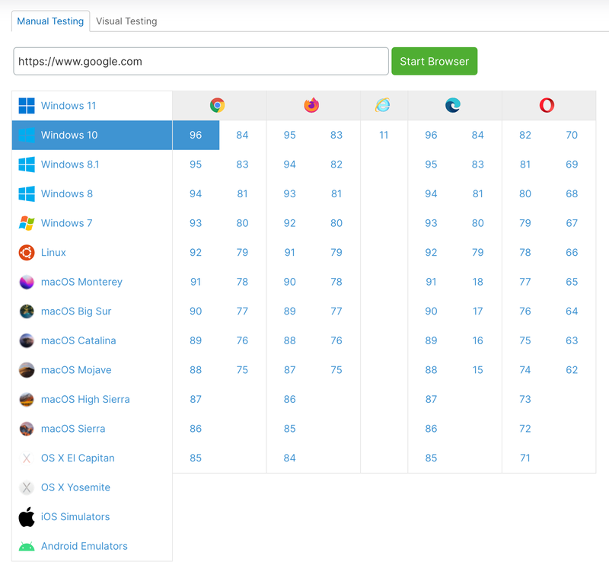Select Firefox version 95

290,136
